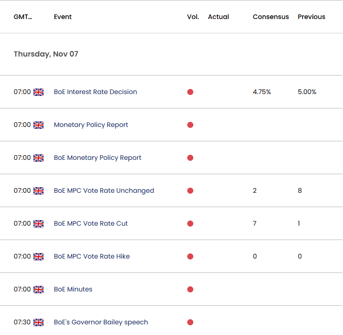Click UK flag beside Governor Bailey speech
Screen dimensions: 343x335
[38, 322]
